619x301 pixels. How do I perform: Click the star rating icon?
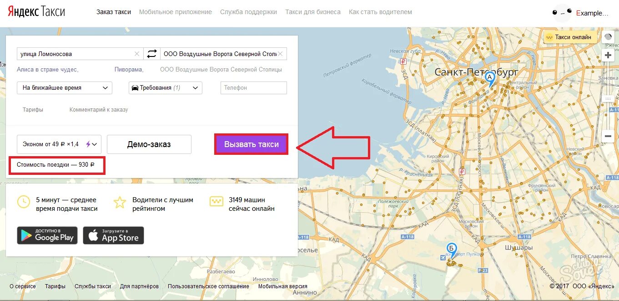(x=120, y=202)
